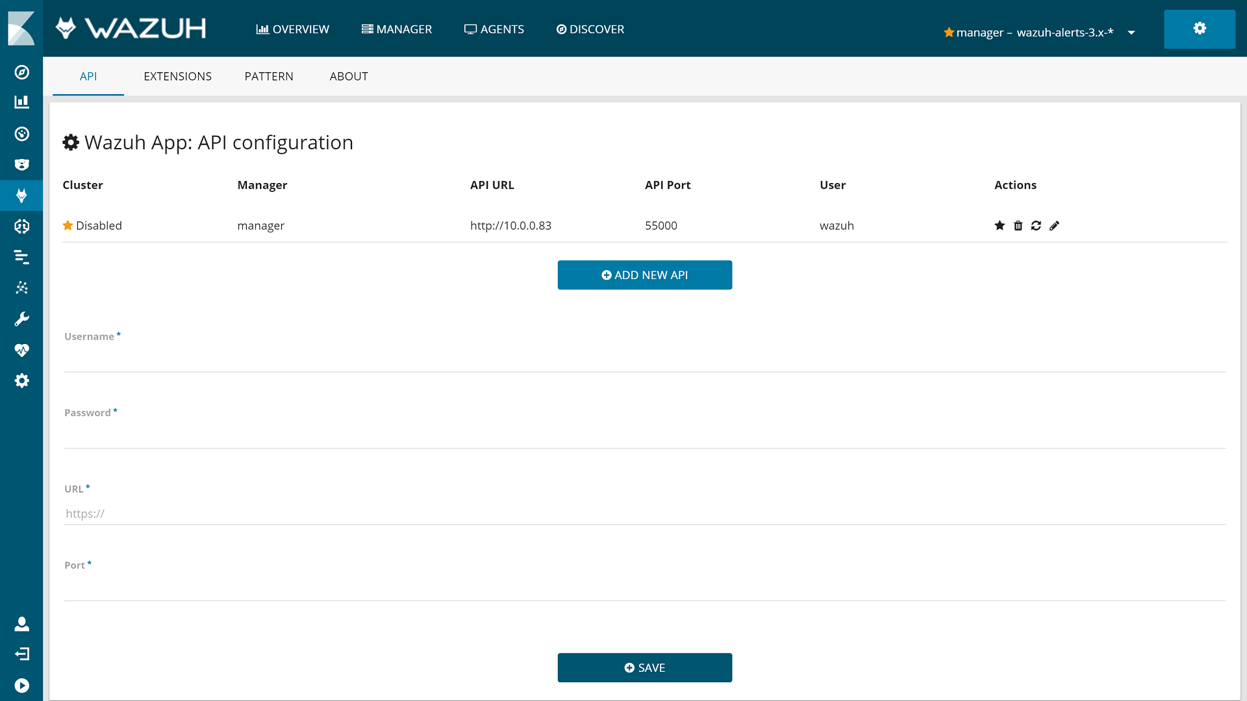The width and height of the screenshot is (1247, 701).
Task: Click the 55000 API port value
Action: coord(661,225)
